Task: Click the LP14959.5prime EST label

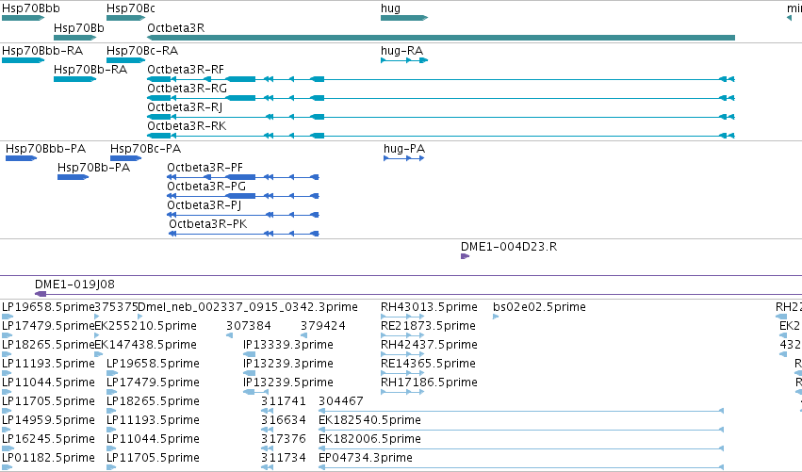Action: [49, 420]
